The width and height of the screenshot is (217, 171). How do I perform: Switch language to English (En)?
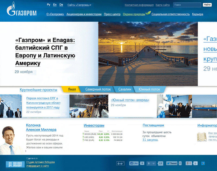(55, 5)
